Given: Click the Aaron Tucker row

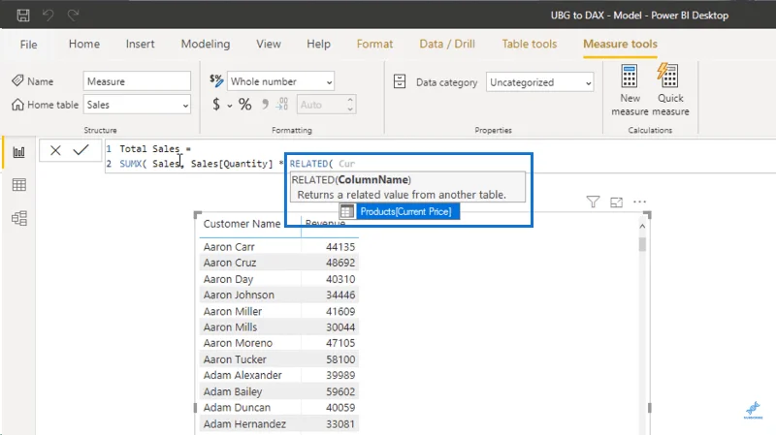Looking at the screenshot, I should (279, 359).
